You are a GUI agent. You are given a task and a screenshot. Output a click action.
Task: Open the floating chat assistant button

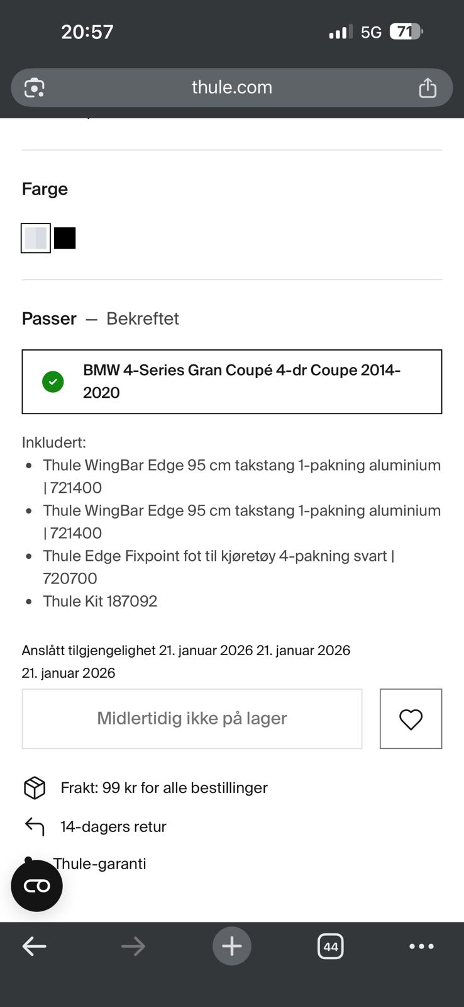click(x=36, y=886)
